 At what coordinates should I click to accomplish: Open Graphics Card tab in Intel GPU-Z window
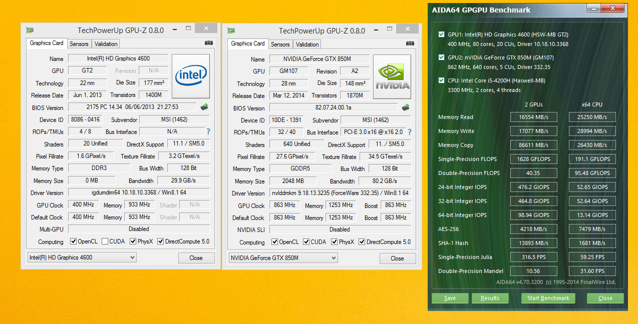[x=47, y=43]
